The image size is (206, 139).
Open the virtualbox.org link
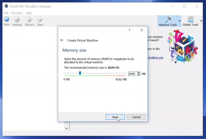tap(155, 58)
